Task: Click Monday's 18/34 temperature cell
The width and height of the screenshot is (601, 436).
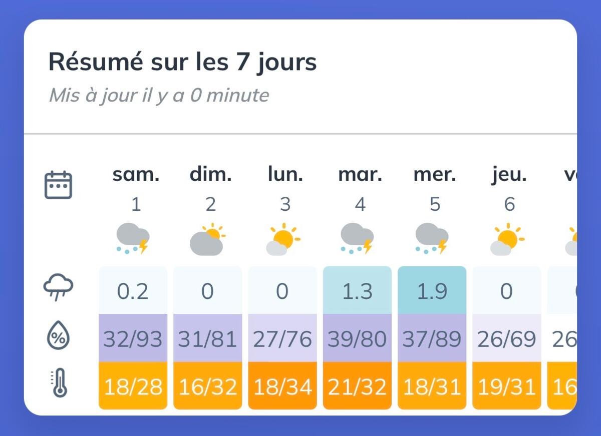Action: pos(282,386)
